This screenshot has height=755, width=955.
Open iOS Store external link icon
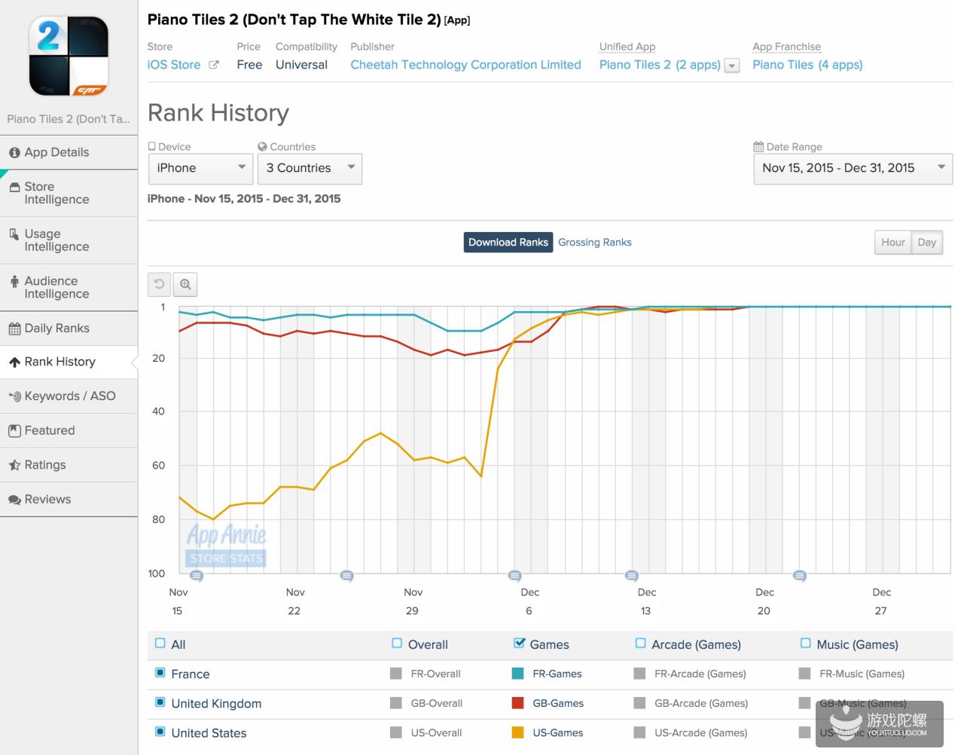214,65
